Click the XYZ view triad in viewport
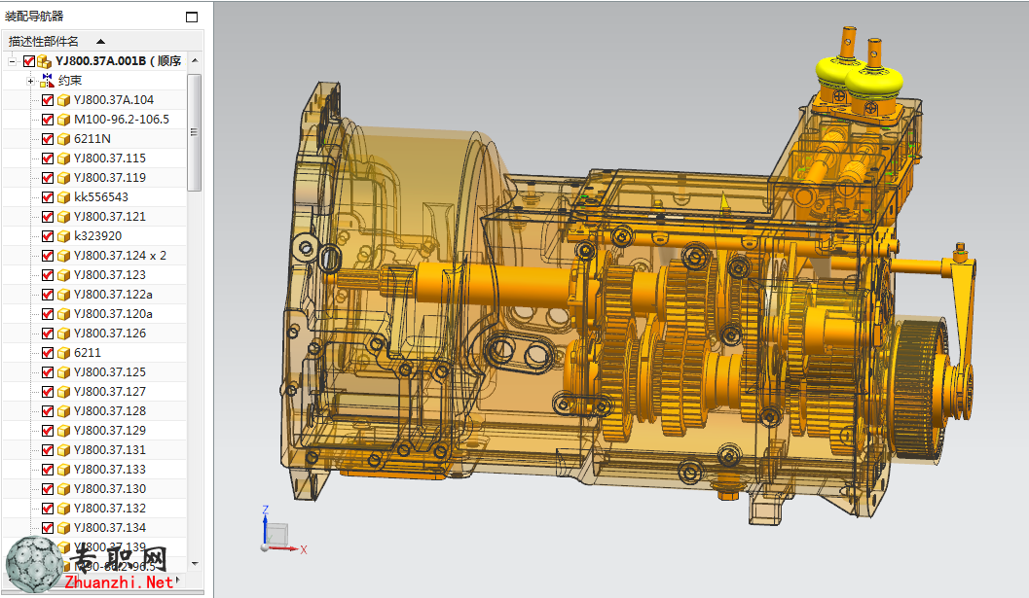 coord(282,531)
